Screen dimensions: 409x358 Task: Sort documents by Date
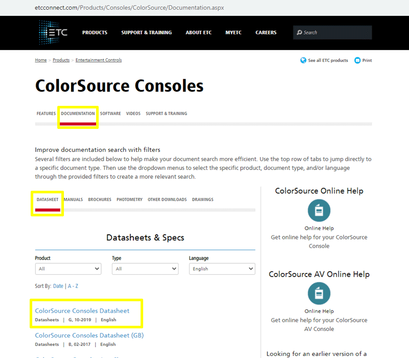(x=58, y=286)
